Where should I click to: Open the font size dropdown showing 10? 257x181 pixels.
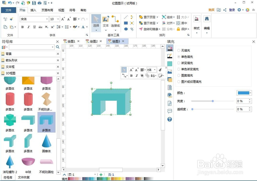58,19
